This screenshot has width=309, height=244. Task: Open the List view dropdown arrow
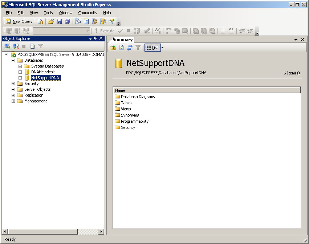tap(163, 48)
